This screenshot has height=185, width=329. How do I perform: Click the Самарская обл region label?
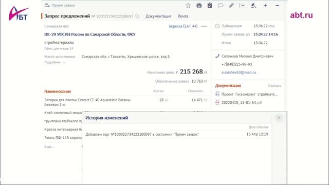(57, 26)
